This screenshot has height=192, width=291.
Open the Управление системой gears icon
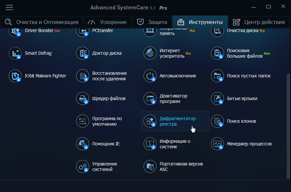[82, 166]
